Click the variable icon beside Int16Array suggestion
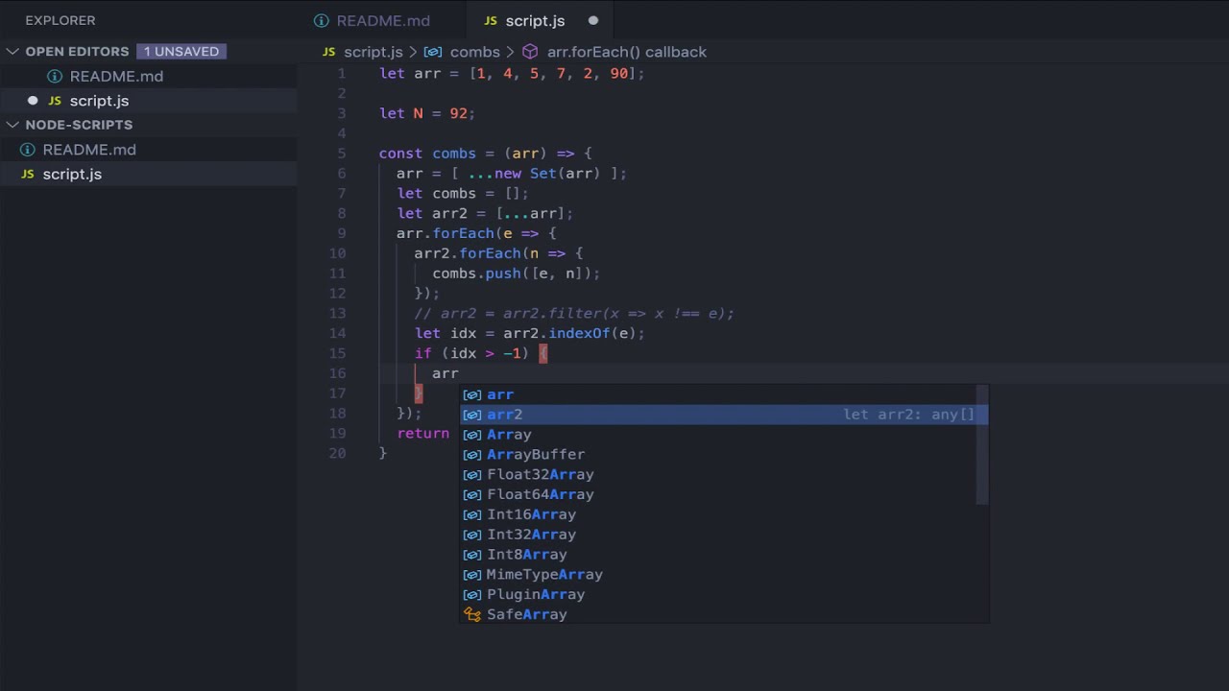 [x=471, y=514]
